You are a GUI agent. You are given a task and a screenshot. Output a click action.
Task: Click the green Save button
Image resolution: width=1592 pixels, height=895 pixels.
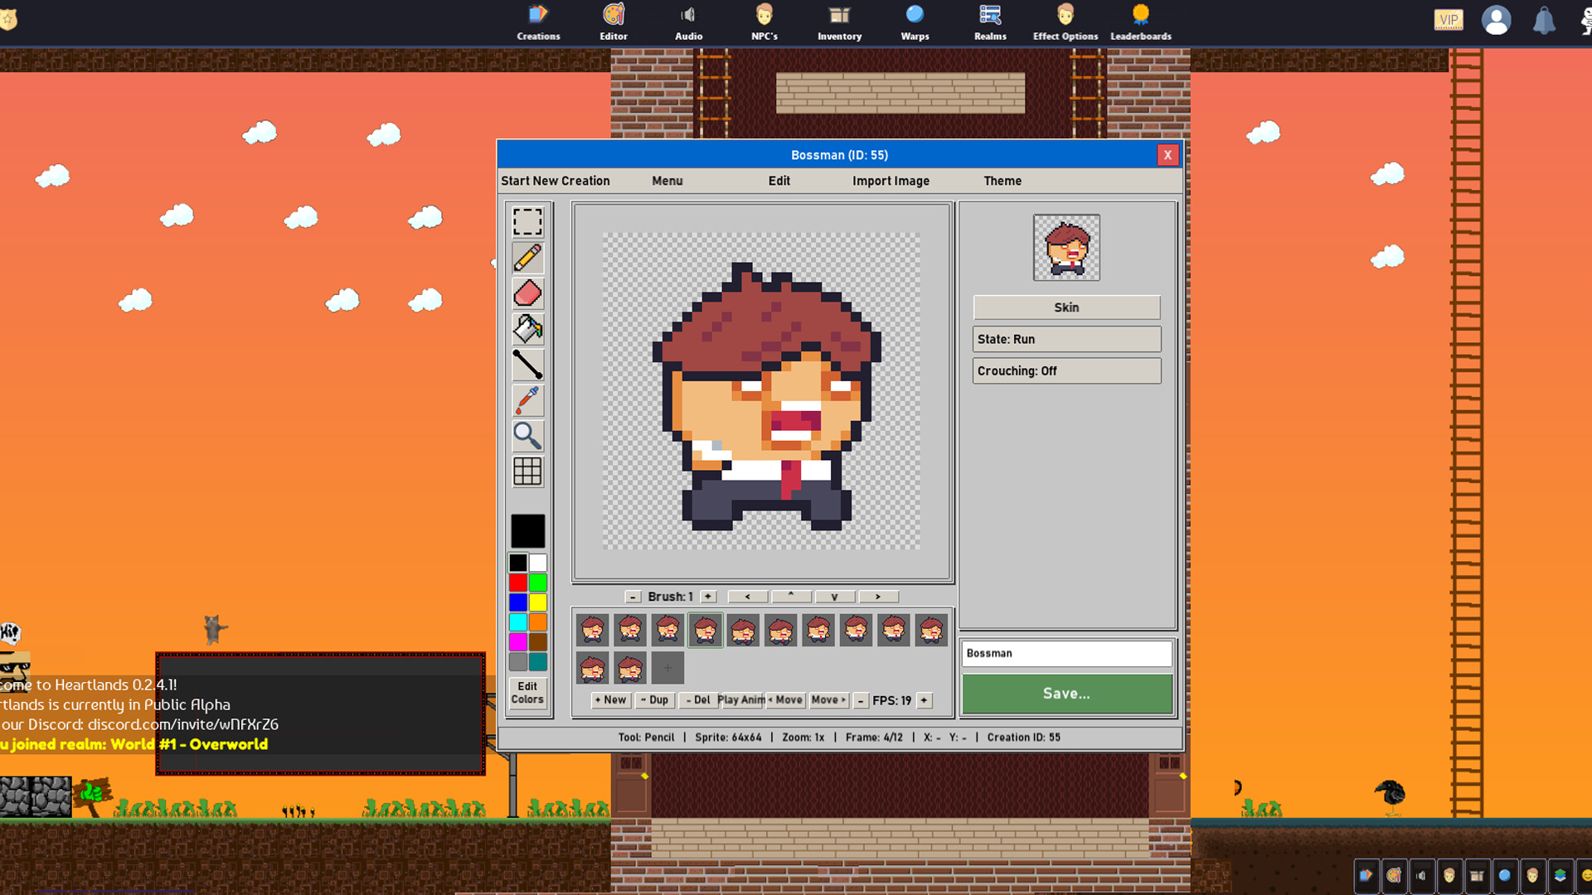click(1066, 694)
